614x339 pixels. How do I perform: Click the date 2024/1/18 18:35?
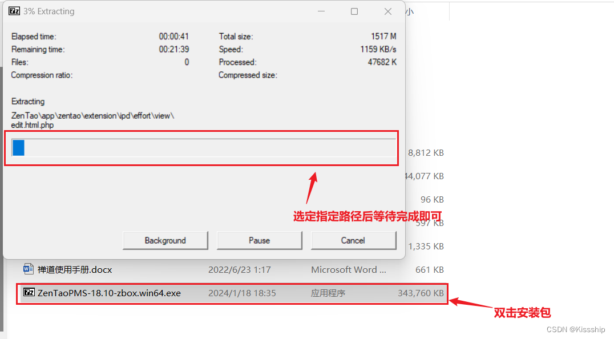point(242,293)
